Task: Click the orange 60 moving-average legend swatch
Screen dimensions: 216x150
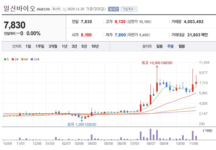Action: point(22,59)
